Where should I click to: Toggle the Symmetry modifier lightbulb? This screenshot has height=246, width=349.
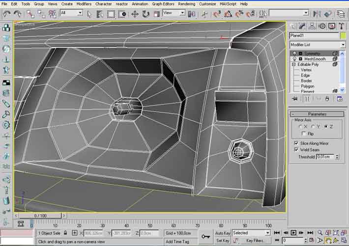(295, 53)
